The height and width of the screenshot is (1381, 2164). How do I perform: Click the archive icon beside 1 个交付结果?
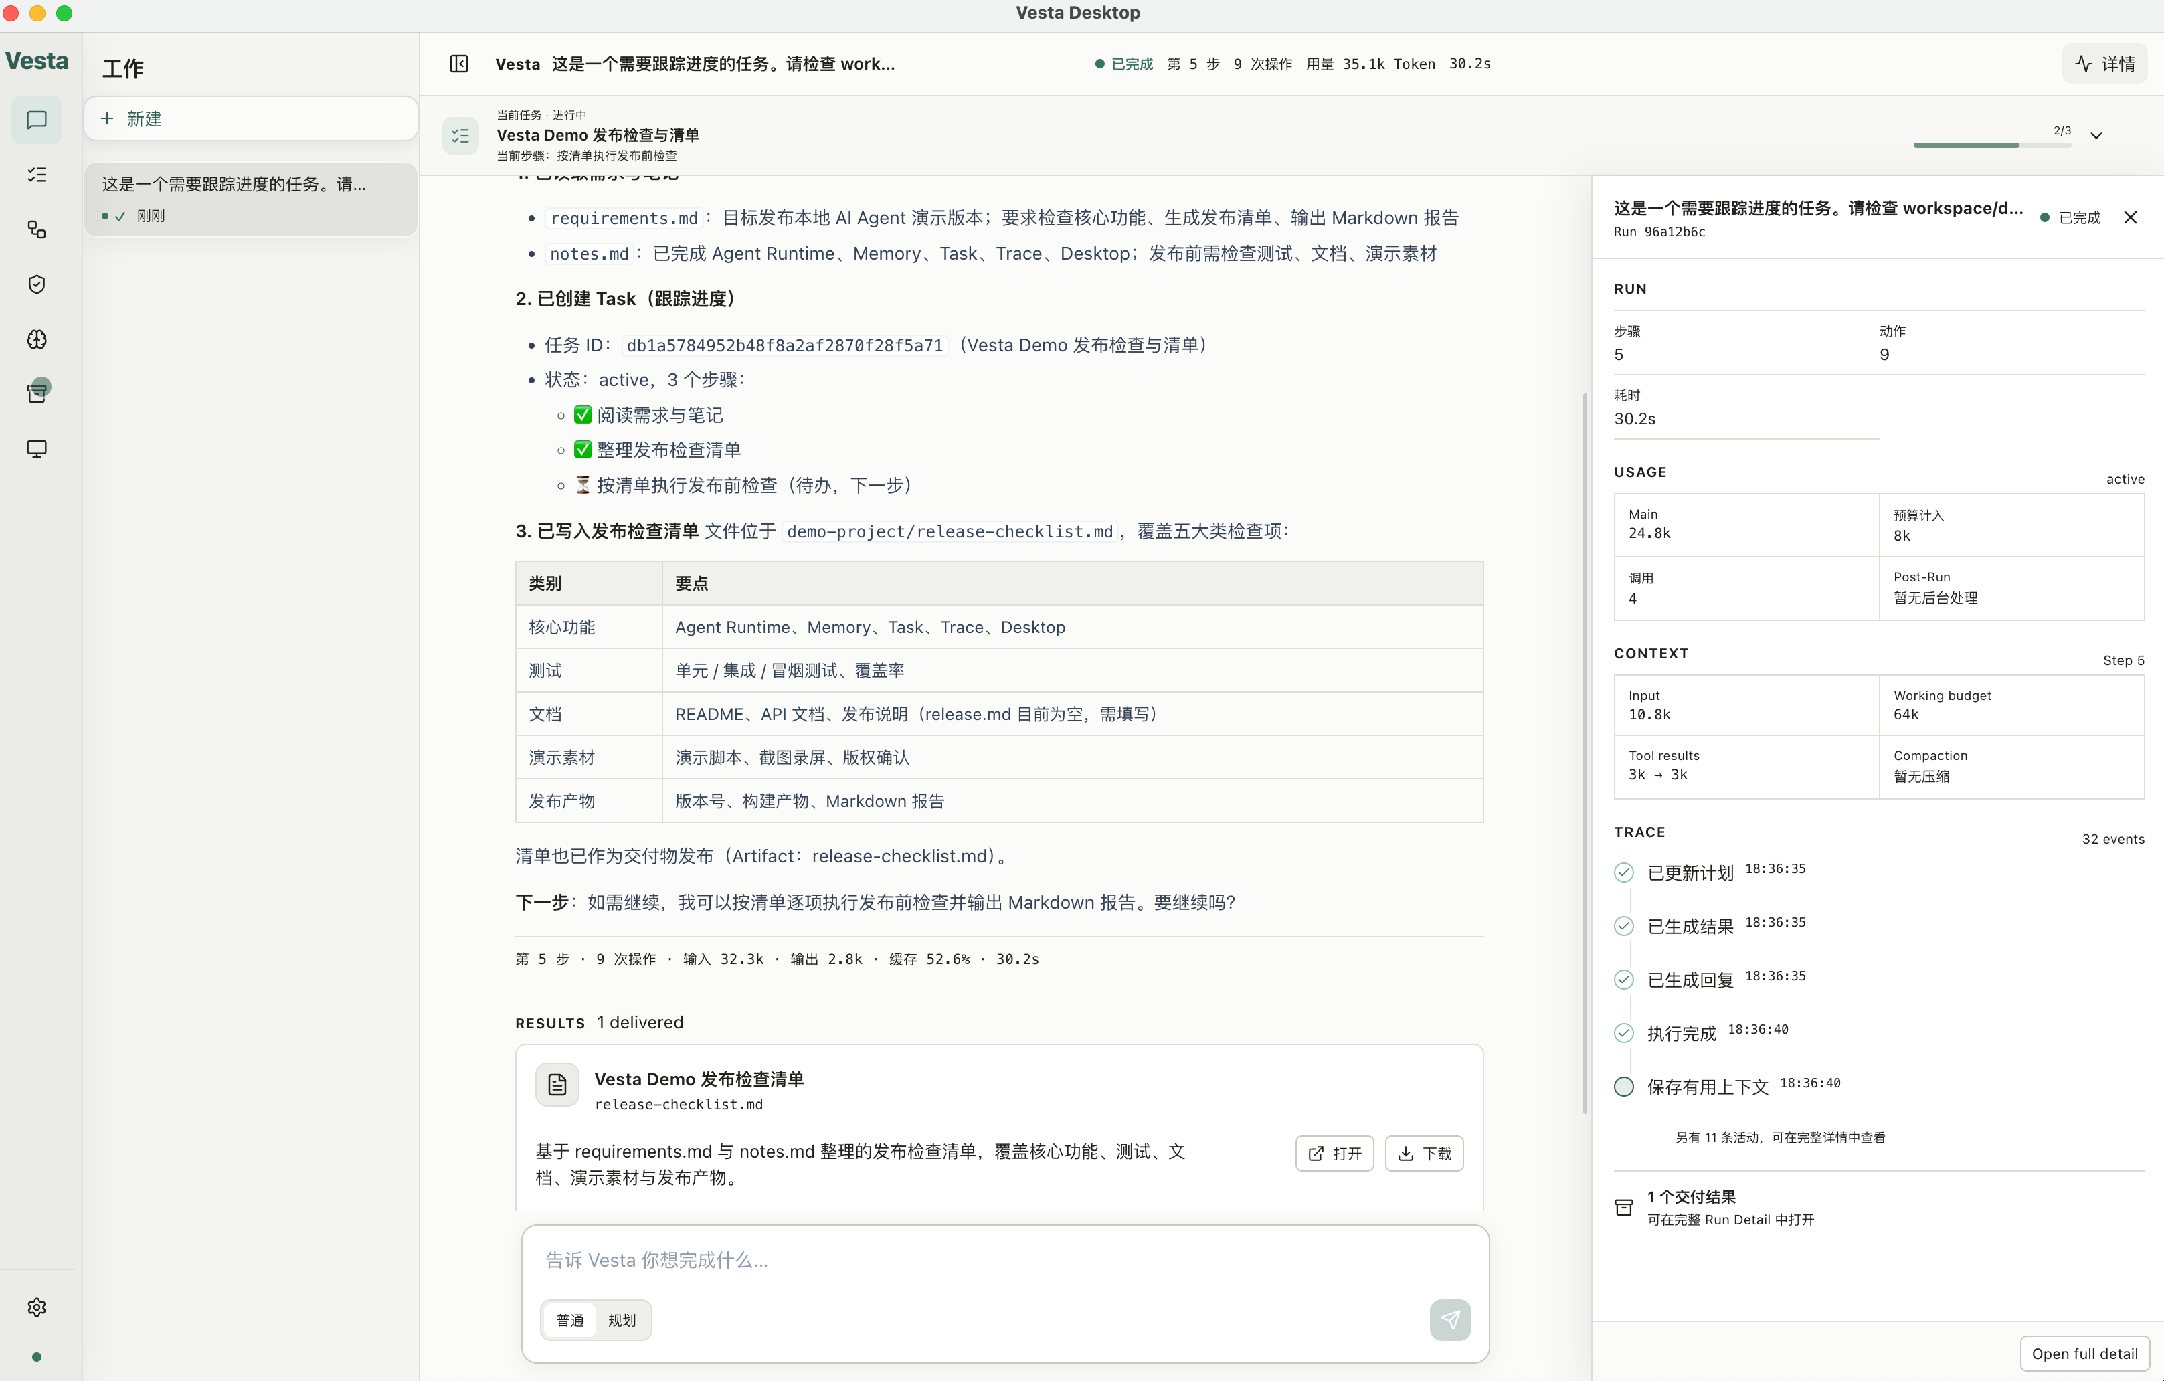(1624, 1208)
